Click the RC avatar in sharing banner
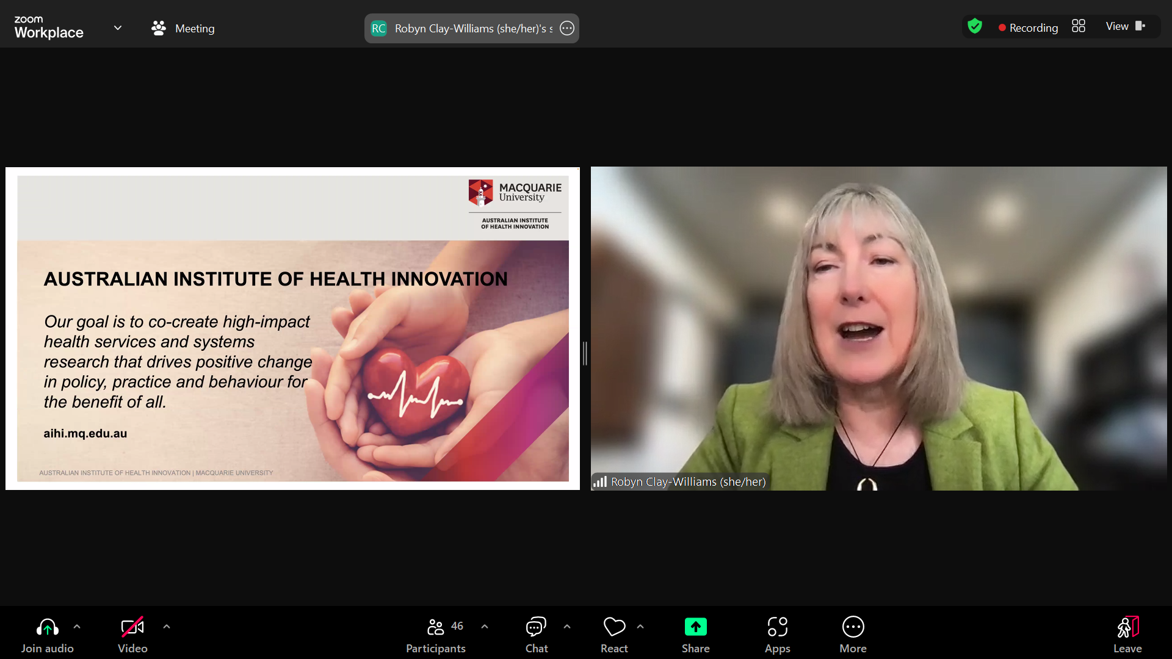This screenshot has height=659, width=1172. pyautogui.click(x=378, y=29)
